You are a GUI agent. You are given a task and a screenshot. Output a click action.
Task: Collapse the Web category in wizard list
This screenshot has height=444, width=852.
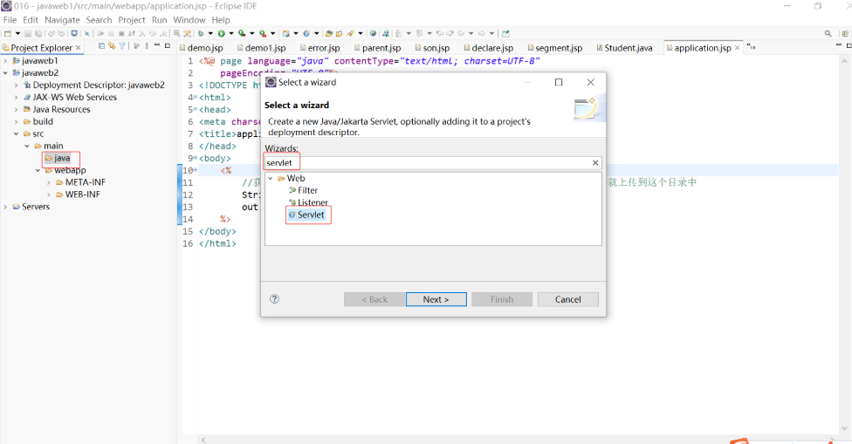271,179
